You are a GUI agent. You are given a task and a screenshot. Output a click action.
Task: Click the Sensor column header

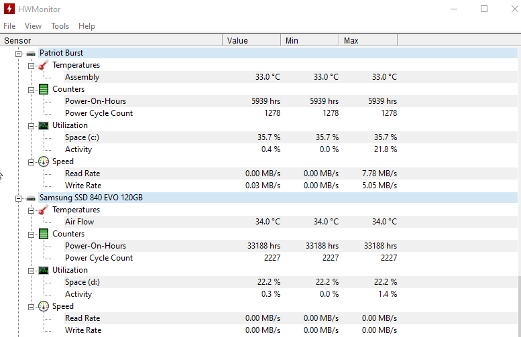coord(111,40)
